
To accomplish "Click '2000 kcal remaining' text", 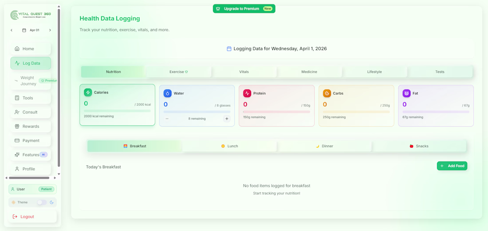I will pyautogui.click(x=98, y=116).
